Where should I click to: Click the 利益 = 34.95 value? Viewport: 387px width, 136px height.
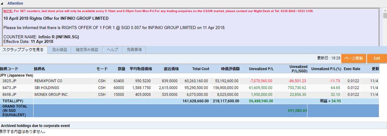pos(330,101)
